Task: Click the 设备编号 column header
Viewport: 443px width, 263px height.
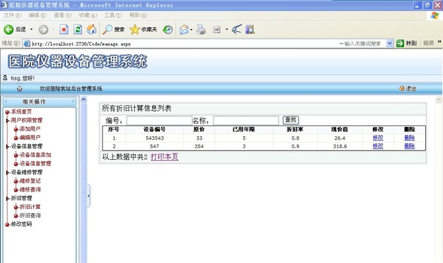Action: [x=155, y=130]
